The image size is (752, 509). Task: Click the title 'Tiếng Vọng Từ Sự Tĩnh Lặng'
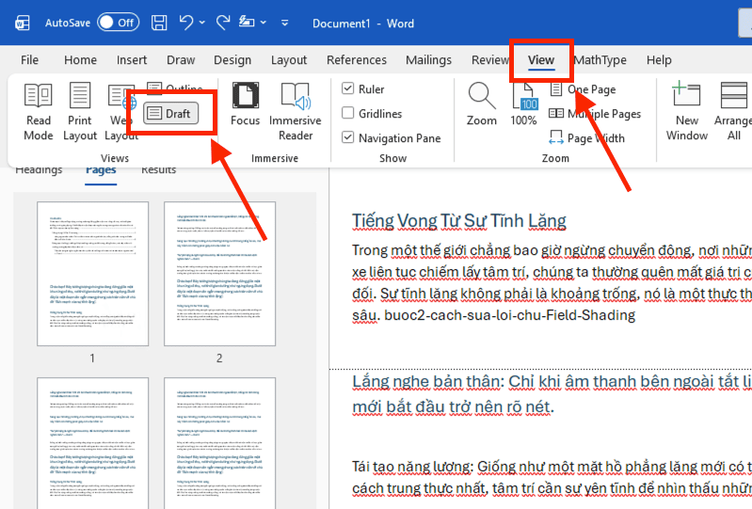pos(459,221)
